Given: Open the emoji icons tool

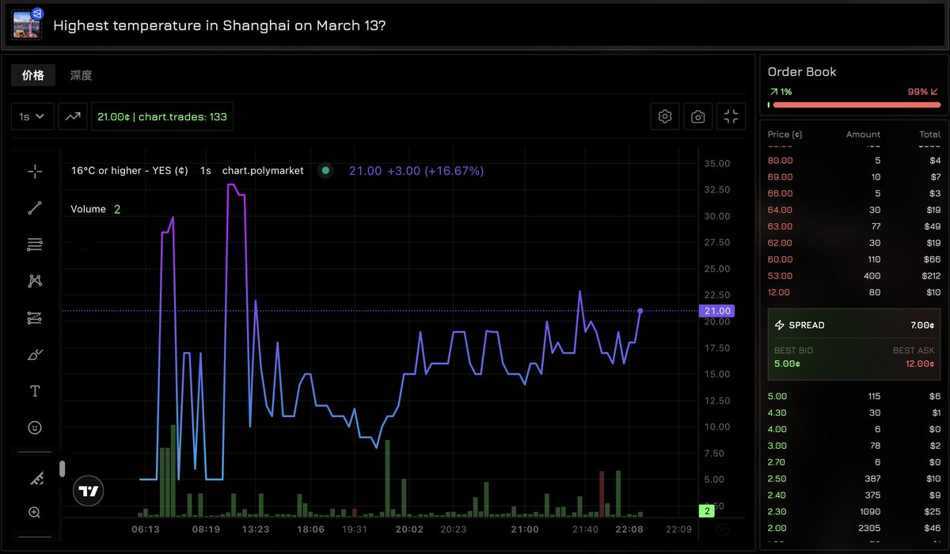Looking at the screenshot, I should point(35,427).
